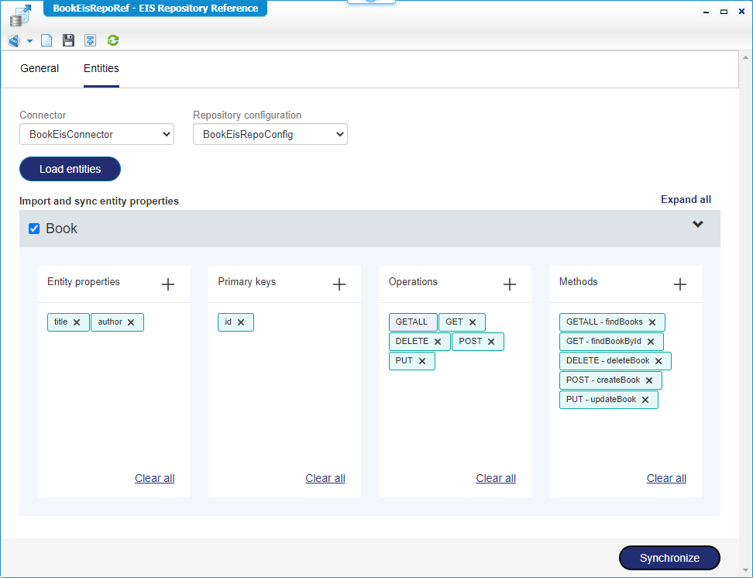Click the New blank document icon
This screenshot has height=578, width=753.
pos(46,40)
